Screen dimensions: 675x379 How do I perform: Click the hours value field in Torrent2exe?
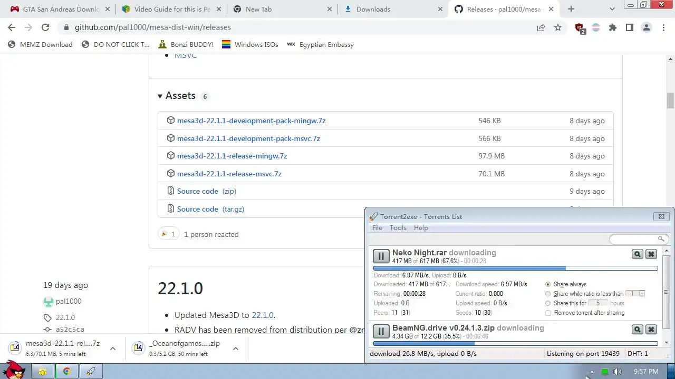coord(598,303)
